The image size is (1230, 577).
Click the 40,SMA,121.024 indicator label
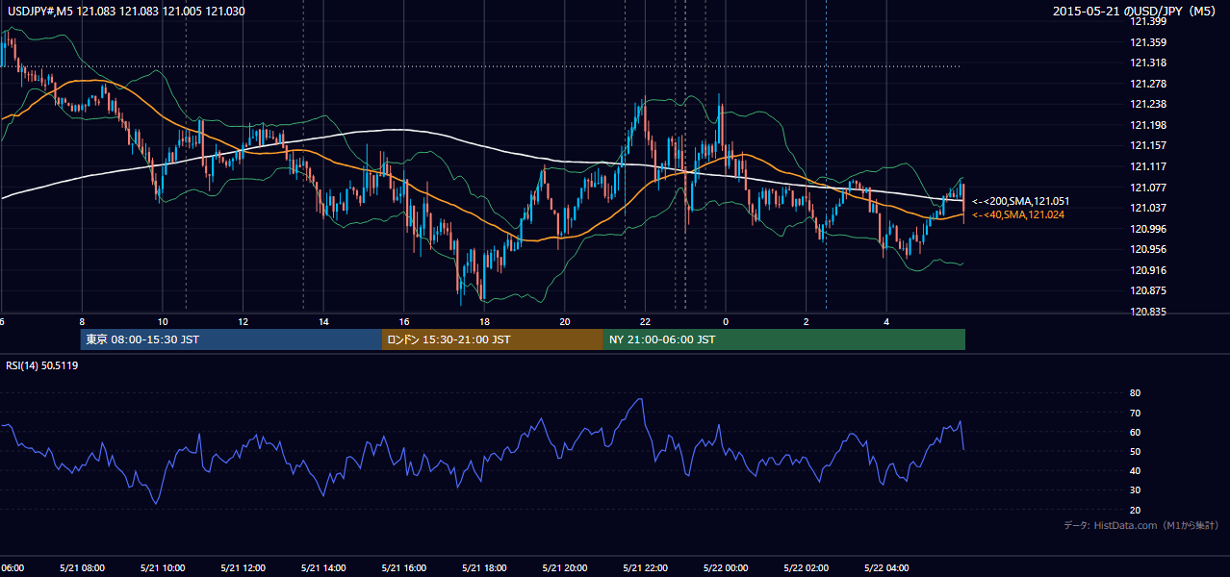(x=1017, y=214)
